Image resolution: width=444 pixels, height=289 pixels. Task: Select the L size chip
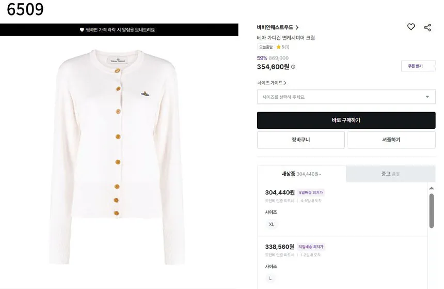pyautogui.click(x=270, y=279)
